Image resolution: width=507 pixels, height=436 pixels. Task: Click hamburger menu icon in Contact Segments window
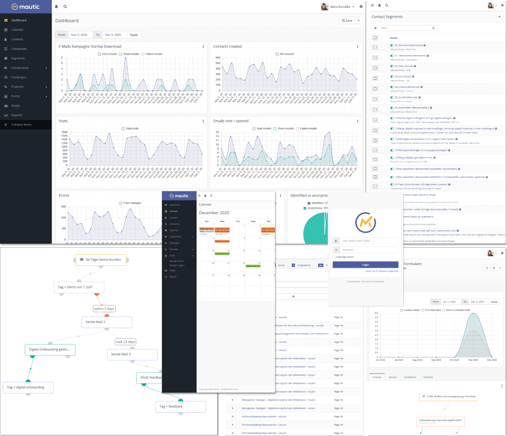click(x=372, y=5)
